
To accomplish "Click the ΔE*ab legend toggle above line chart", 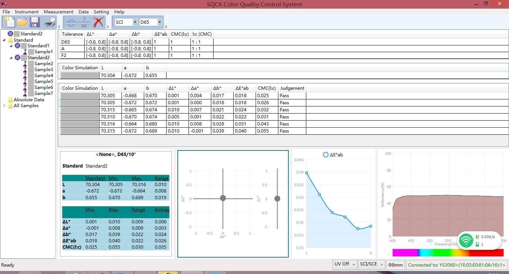I will [333, 154].
